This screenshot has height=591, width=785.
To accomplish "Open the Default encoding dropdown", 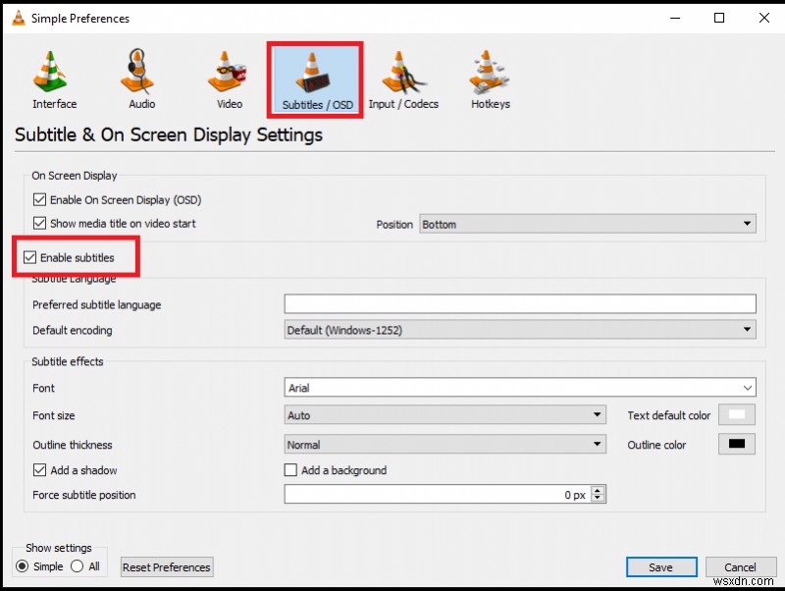I will click(520, 330).
